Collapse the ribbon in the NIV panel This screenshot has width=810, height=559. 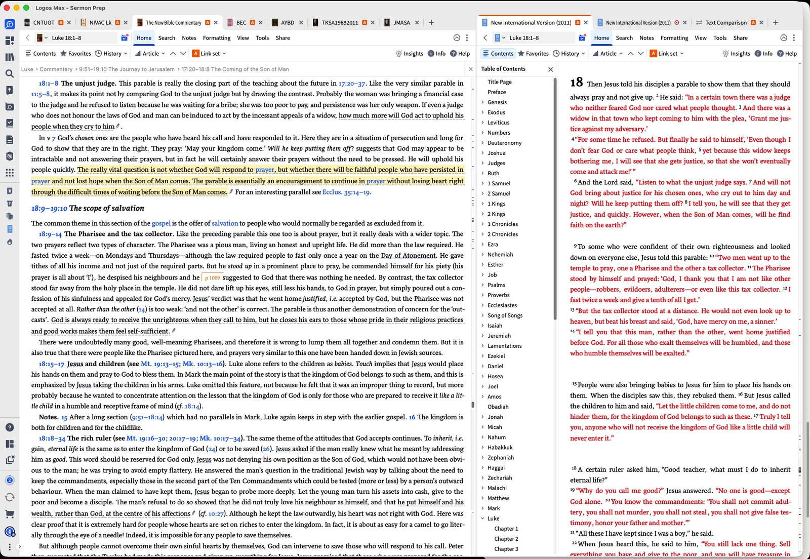pyautogui.click(x=784, y=37)
